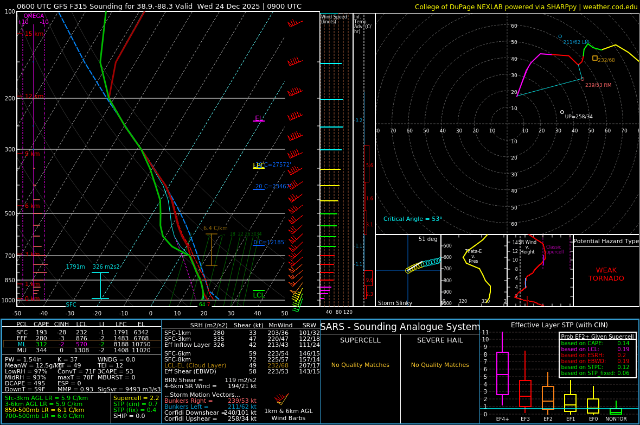The width and height of the screenshot is (640, 425).
Task: Click the magenta EF4+ box plot
Action: (x=502, y=370)
